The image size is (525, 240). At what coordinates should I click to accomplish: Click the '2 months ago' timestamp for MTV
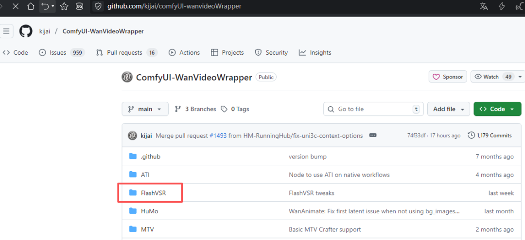(x=494, y=229)
